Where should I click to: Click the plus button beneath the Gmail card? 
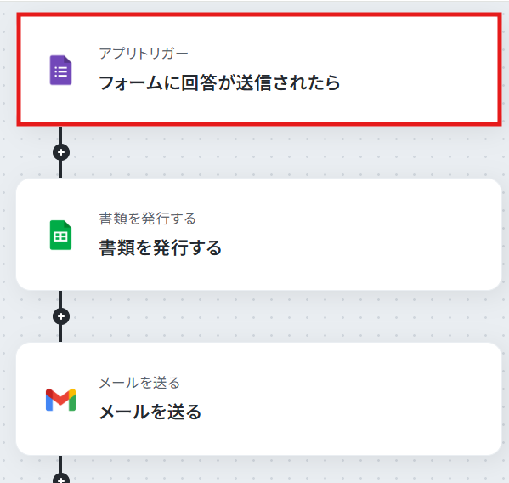point(61,479)
